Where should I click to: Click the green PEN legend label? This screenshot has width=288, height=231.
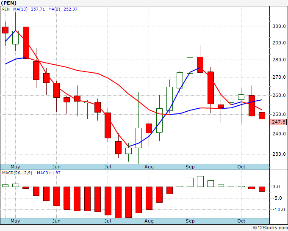(x=6, y=9)
